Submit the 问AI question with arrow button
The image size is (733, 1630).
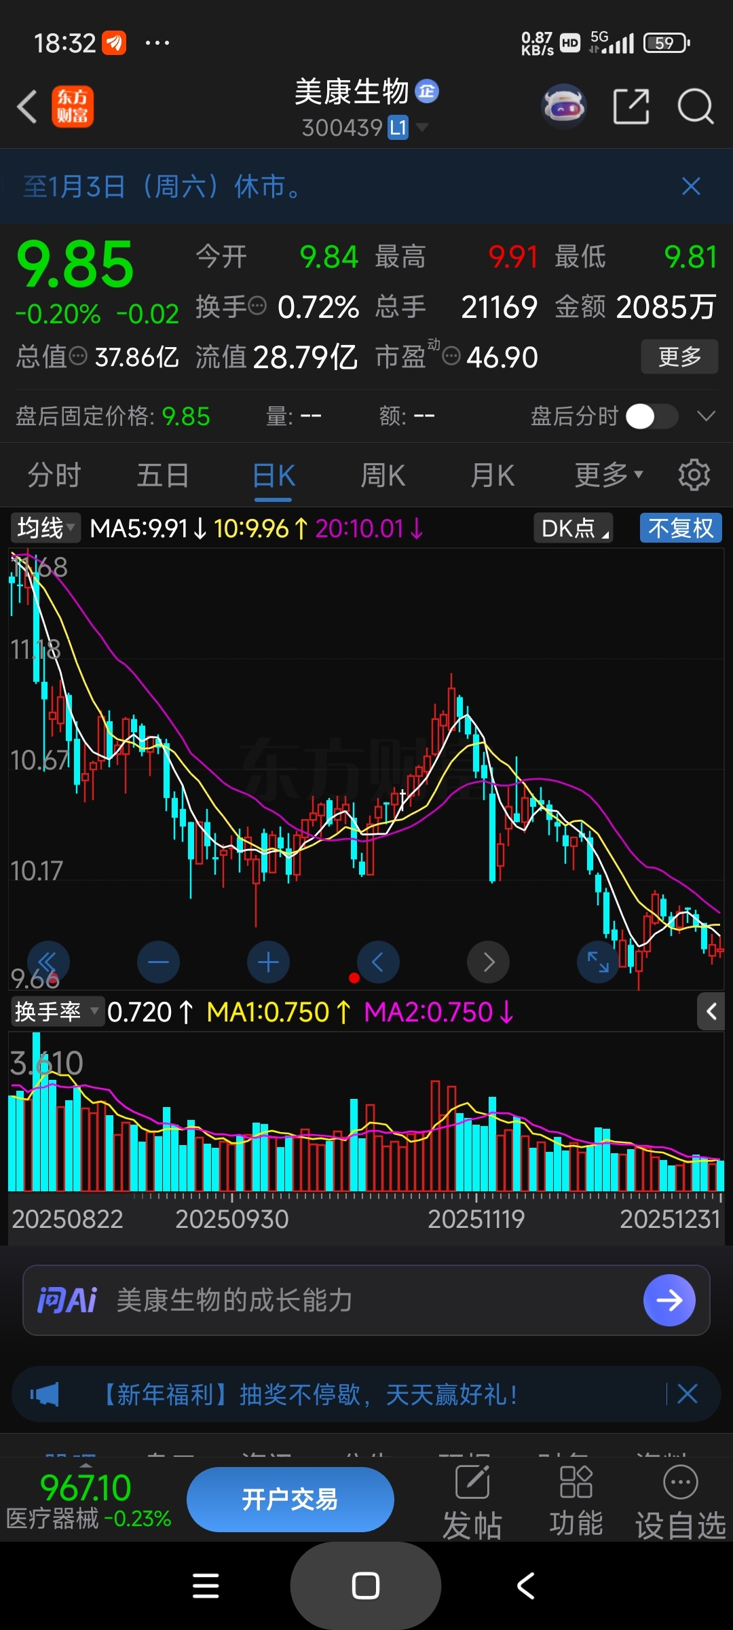pyautogui.click(x=669, y=1300)
